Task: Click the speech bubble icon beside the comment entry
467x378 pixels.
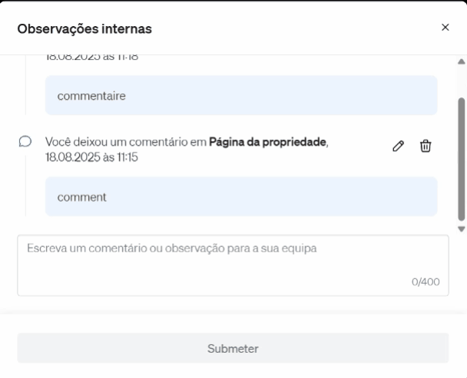Action: click(x=25, y=142)
